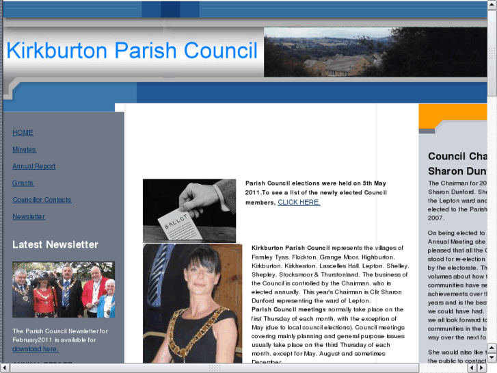Click the Kirkburton Parish Council title
The height and width of the screenshot is (373, 497).
point(132,51)
